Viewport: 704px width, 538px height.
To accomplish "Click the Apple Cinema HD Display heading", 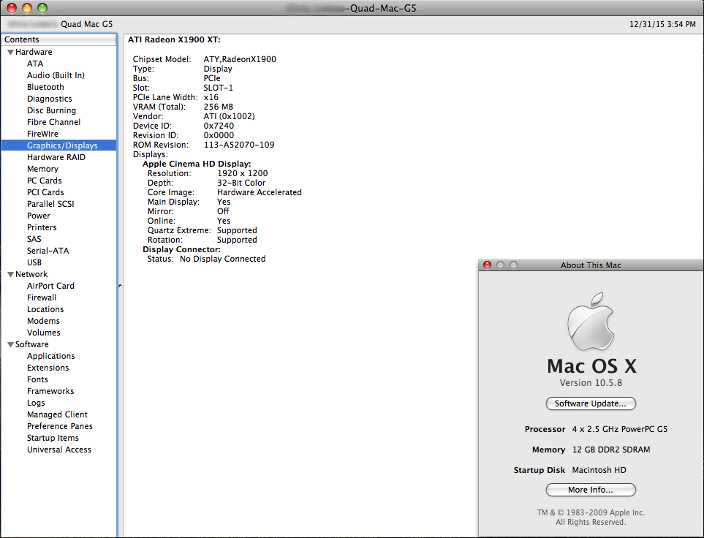I will (x=197, y=164).
